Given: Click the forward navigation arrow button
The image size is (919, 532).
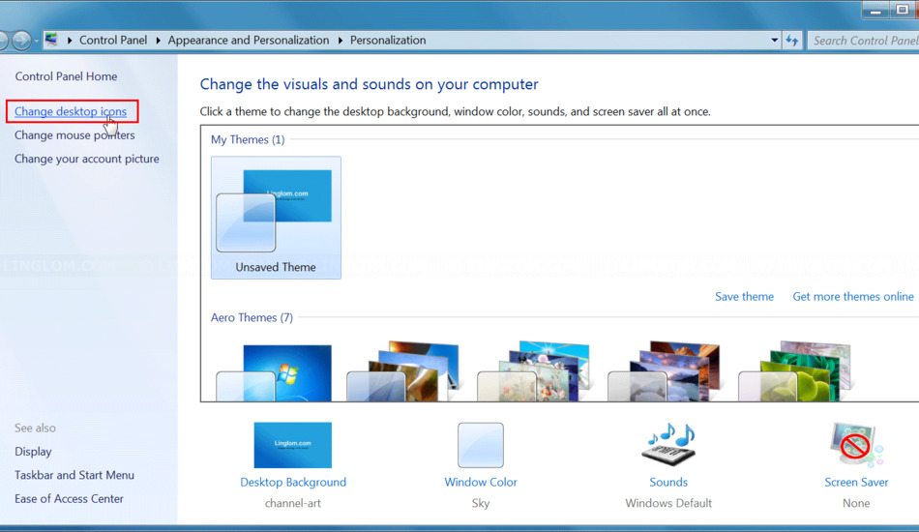Looking at the screenshot, I should (x=21, y=41).
